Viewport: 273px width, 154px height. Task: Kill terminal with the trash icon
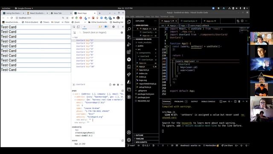(239, 101)
